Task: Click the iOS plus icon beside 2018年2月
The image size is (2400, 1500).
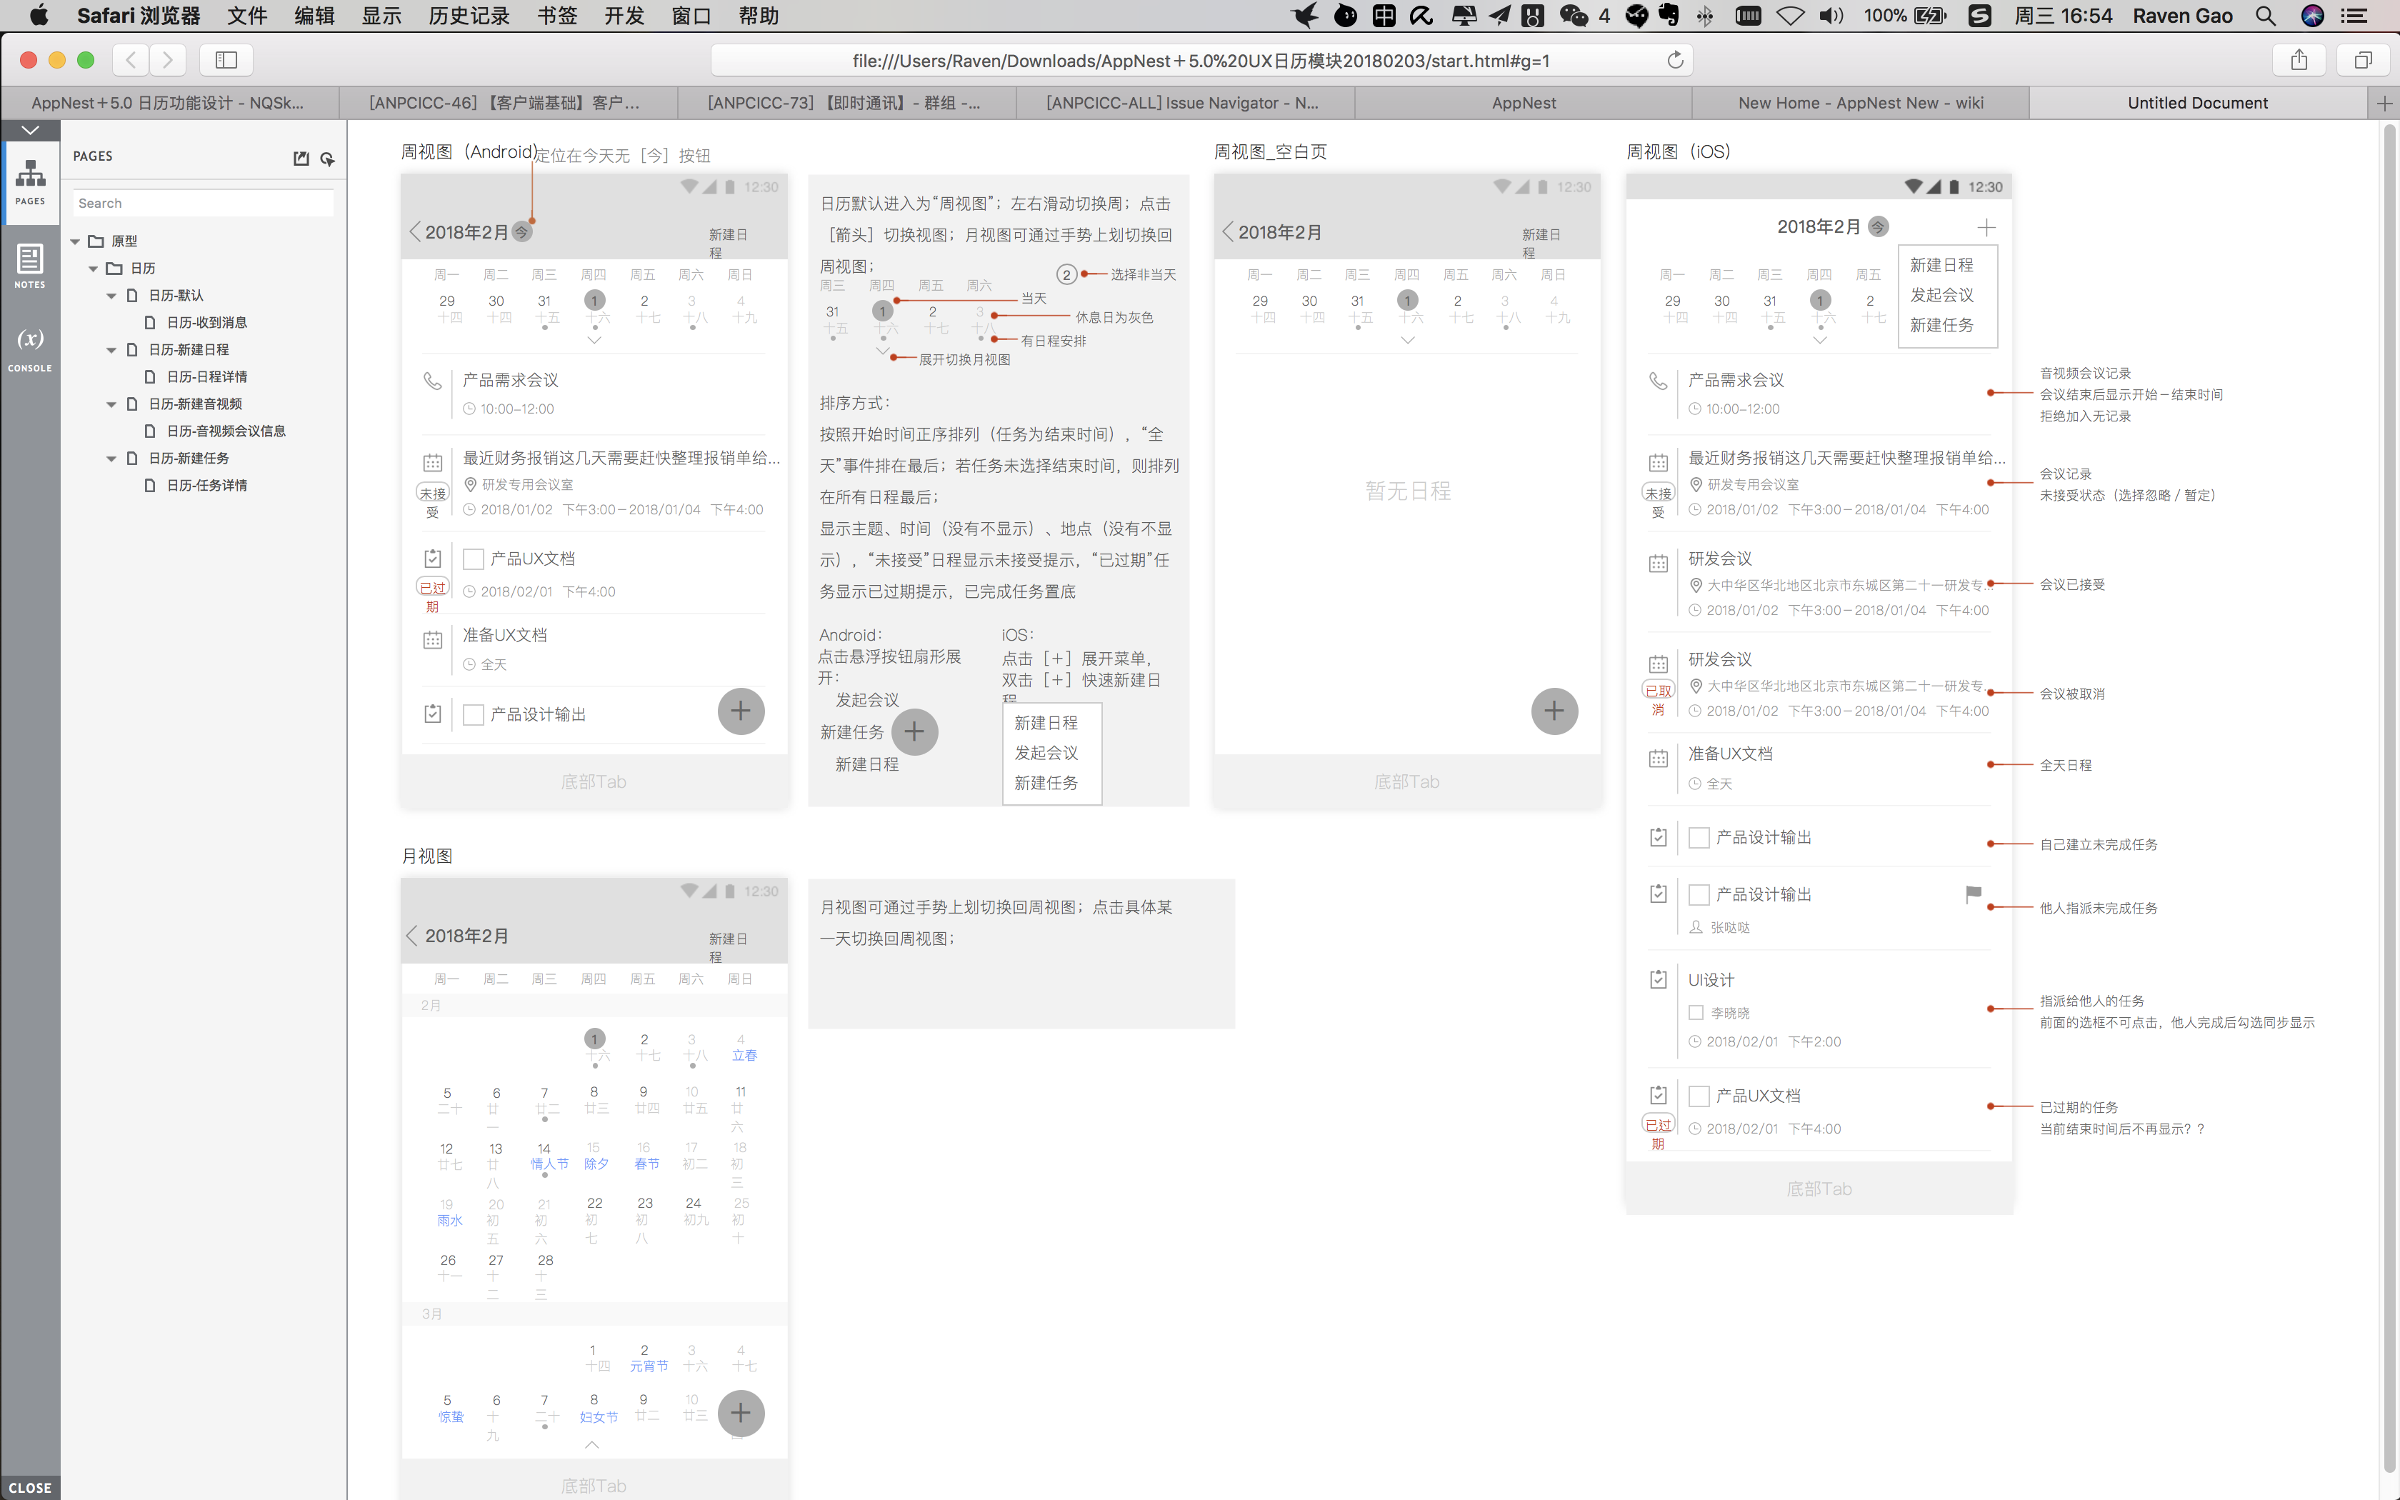Action: tap(1986, 227)
